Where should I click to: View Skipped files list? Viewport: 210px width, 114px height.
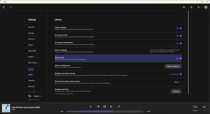179,58
